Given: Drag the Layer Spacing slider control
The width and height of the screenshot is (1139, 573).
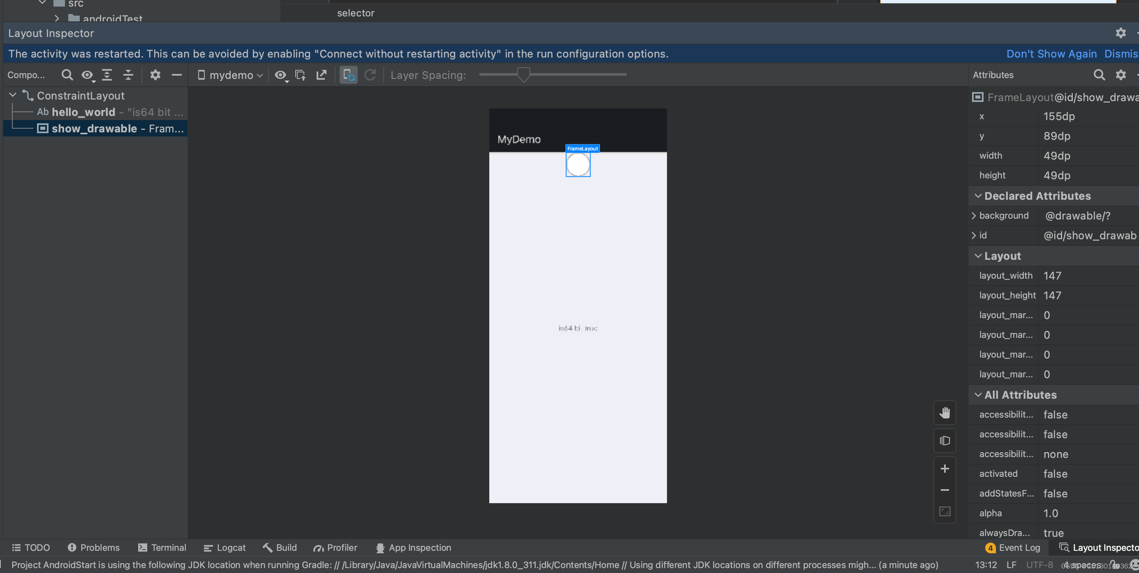Looking at the screenshot, I should (524, 74).
